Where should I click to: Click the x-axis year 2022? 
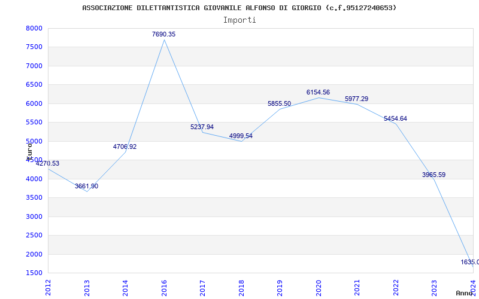tap(396, 288)
